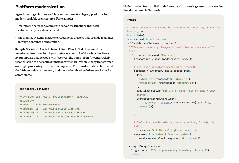
Task: Click the "import boto3" line
Action: [x=135, y=35]
